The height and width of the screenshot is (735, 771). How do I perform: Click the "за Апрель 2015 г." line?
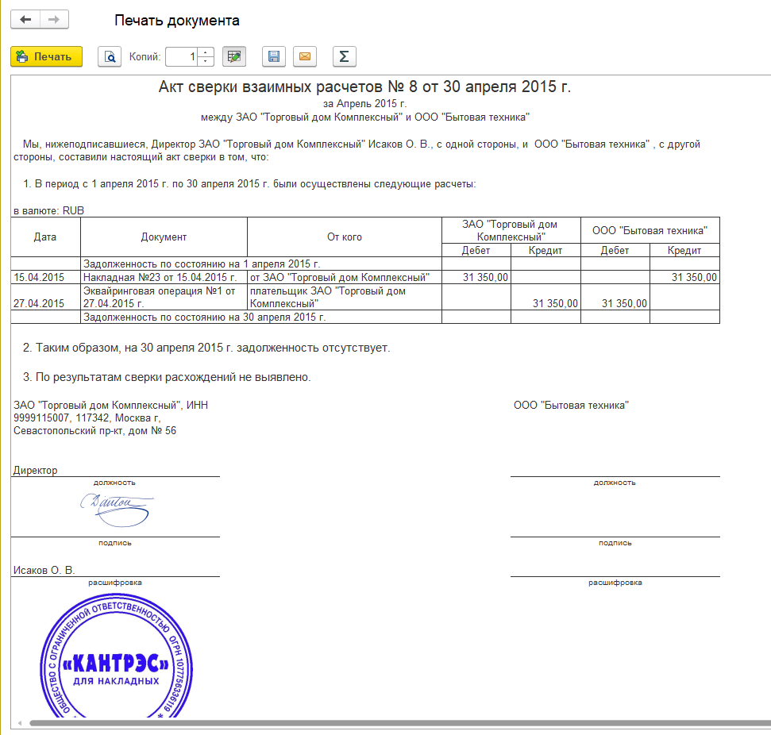(364, 104)
